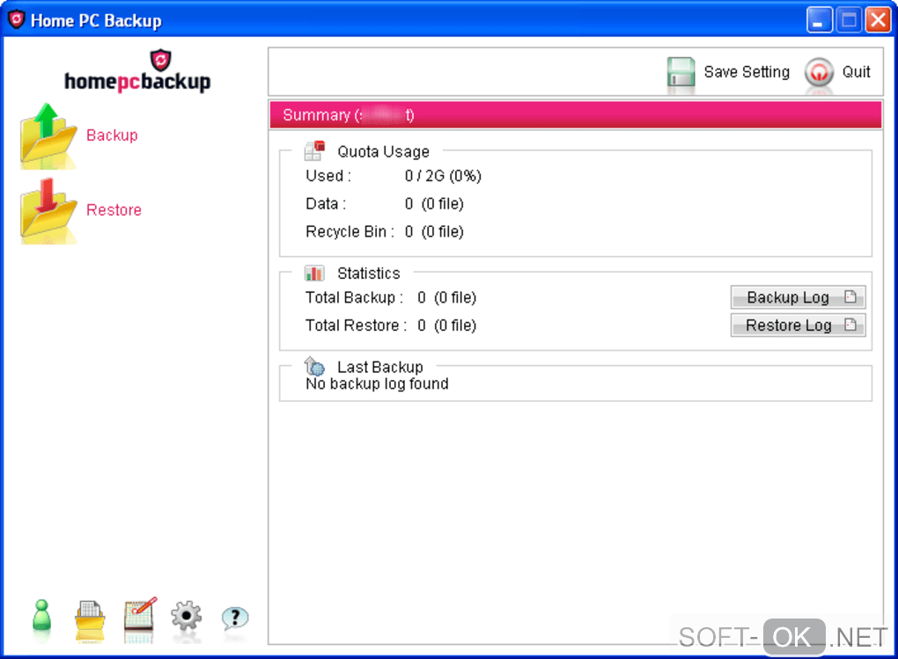Click the homepcbackup logo
Image resolution: width=898 pixels, height=659 pixels.
pyautogui.click(x=137, y=71)
